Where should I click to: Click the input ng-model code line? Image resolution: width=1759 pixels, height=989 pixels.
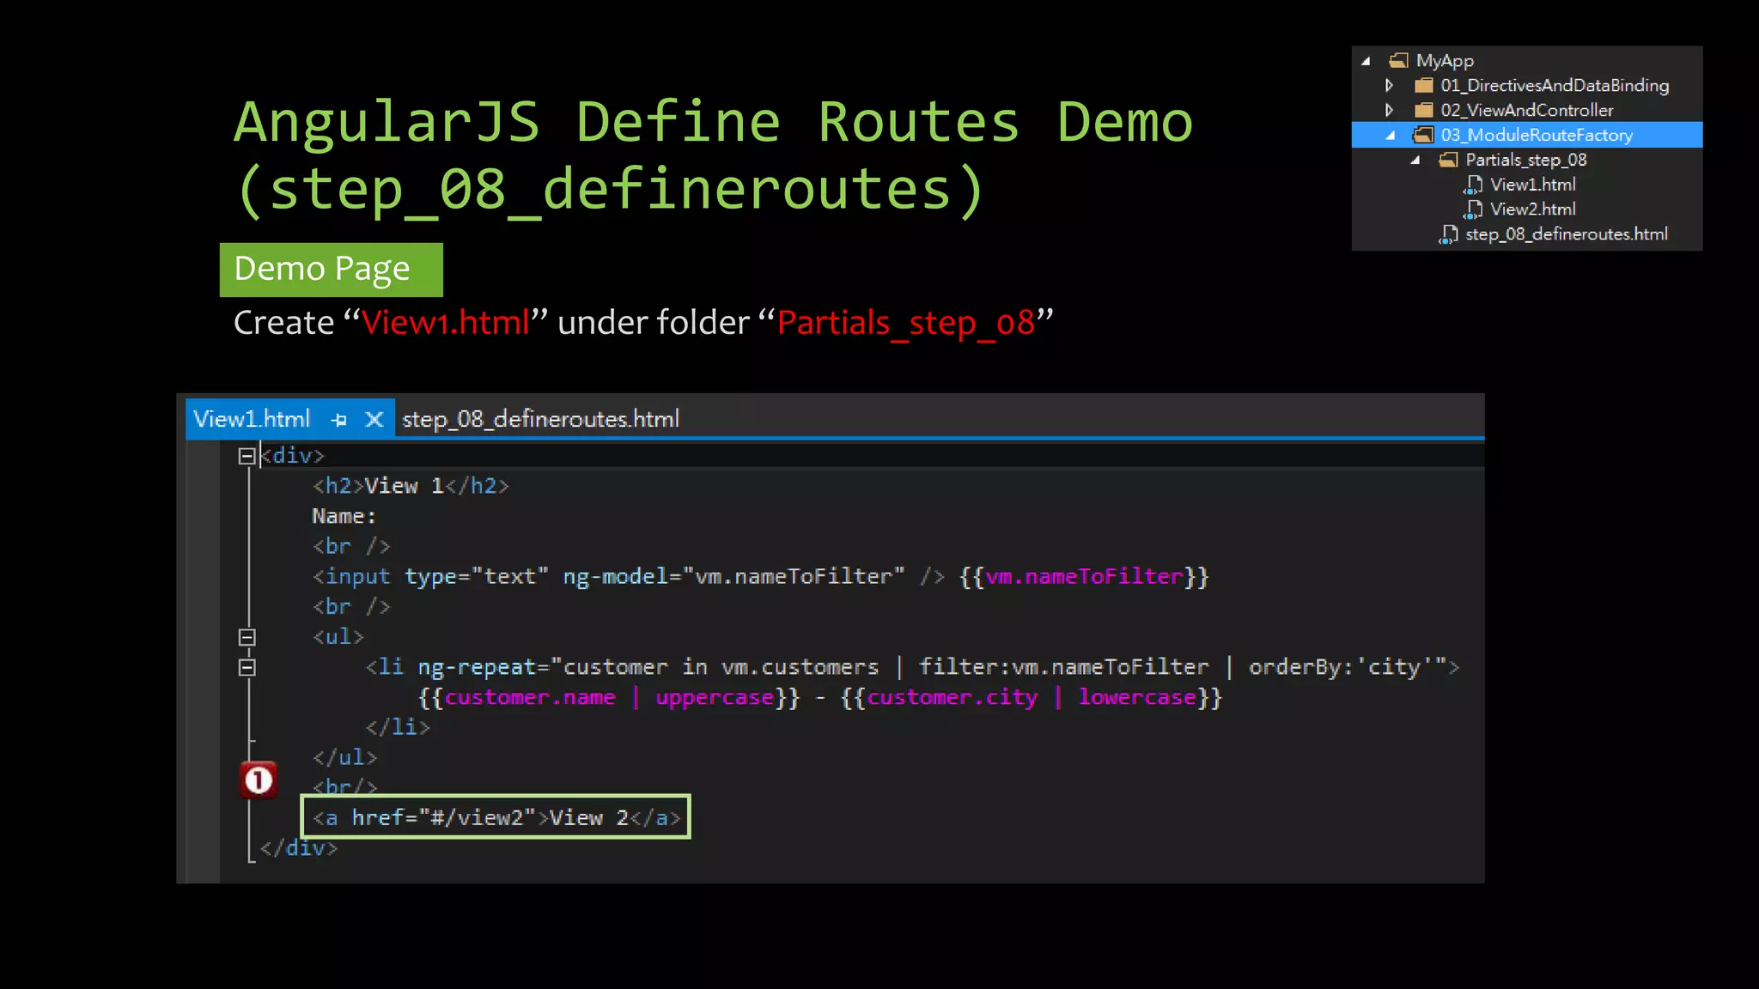pos(760,576)
